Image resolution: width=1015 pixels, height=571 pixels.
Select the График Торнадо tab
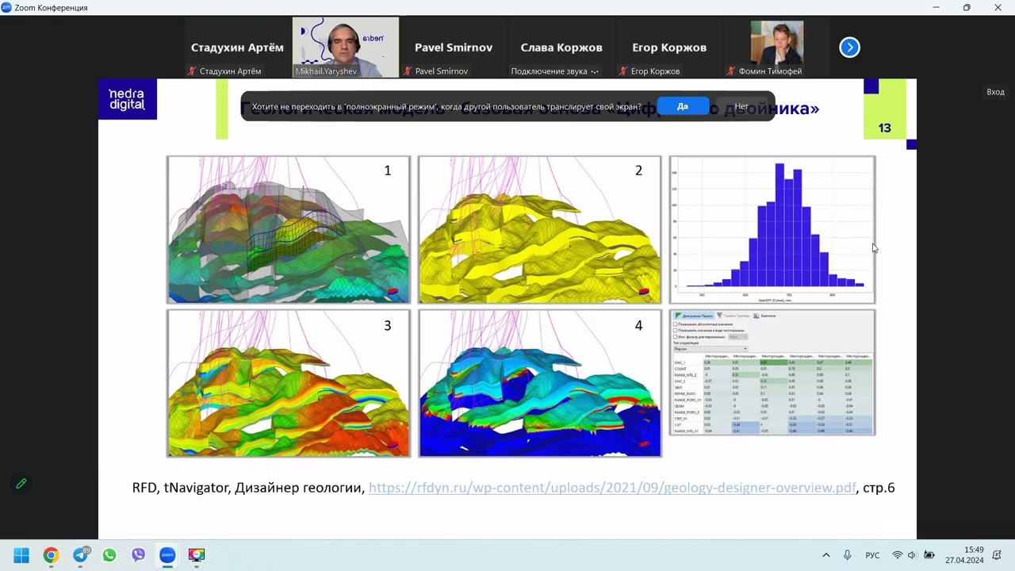pyautogui.click(x=733, y=316)
